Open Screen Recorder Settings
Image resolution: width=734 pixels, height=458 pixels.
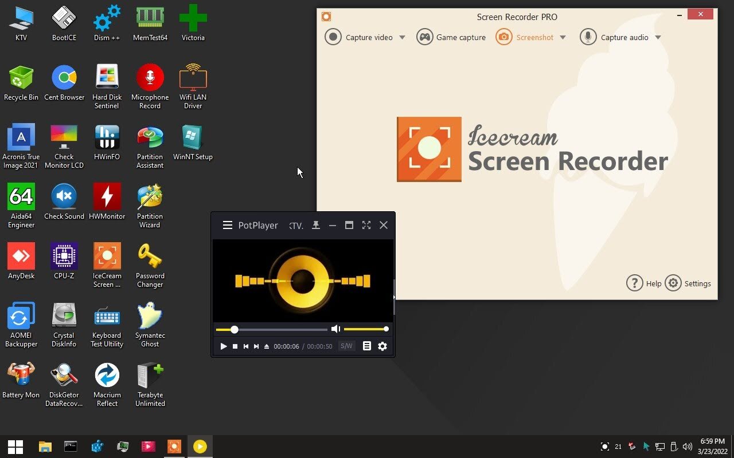(688, 283)
